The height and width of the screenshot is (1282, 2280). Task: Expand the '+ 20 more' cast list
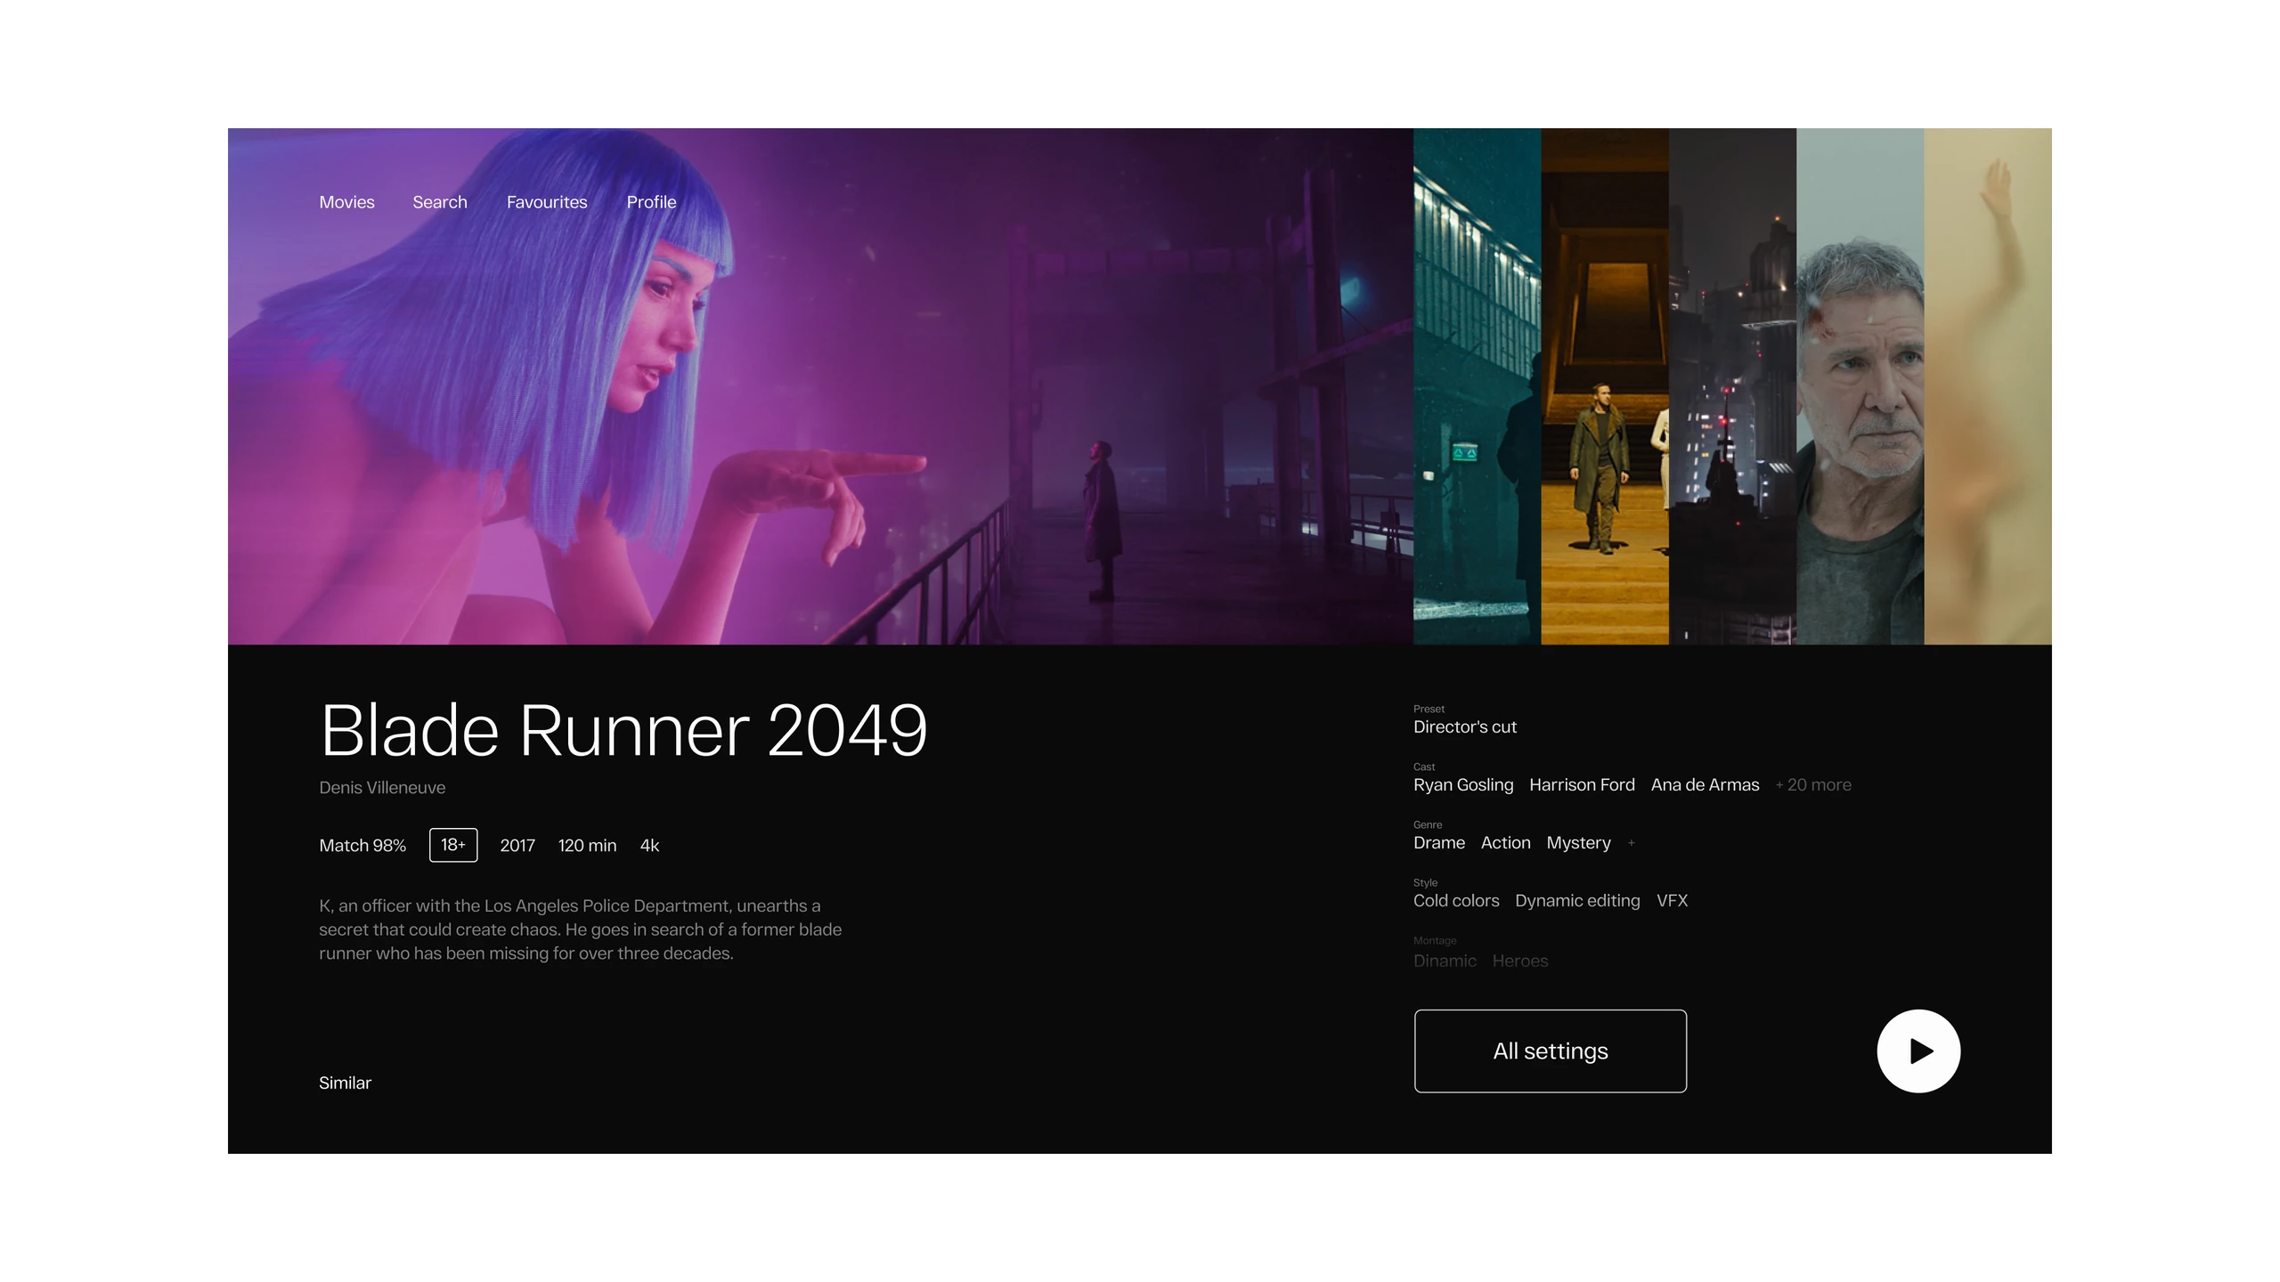[x=1813, y=784]
